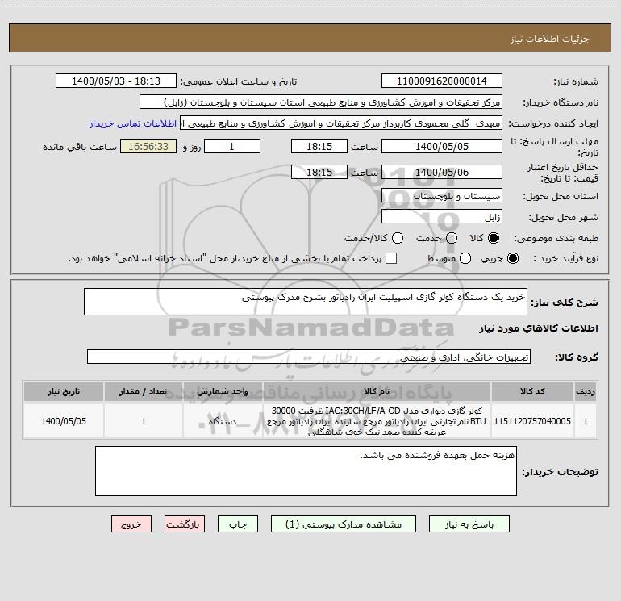621x601 pixels.
Task: Click the واحد شمارش column header
Action: [x=223, y=391]
